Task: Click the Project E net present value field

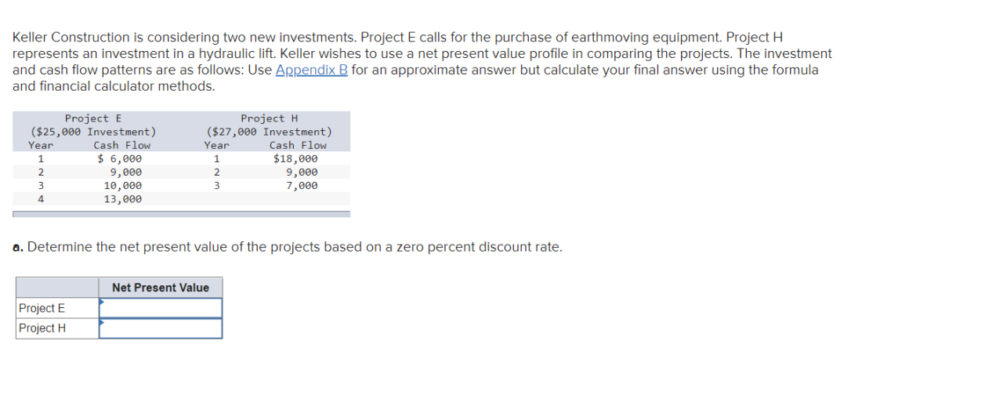Action: (161, 308)
